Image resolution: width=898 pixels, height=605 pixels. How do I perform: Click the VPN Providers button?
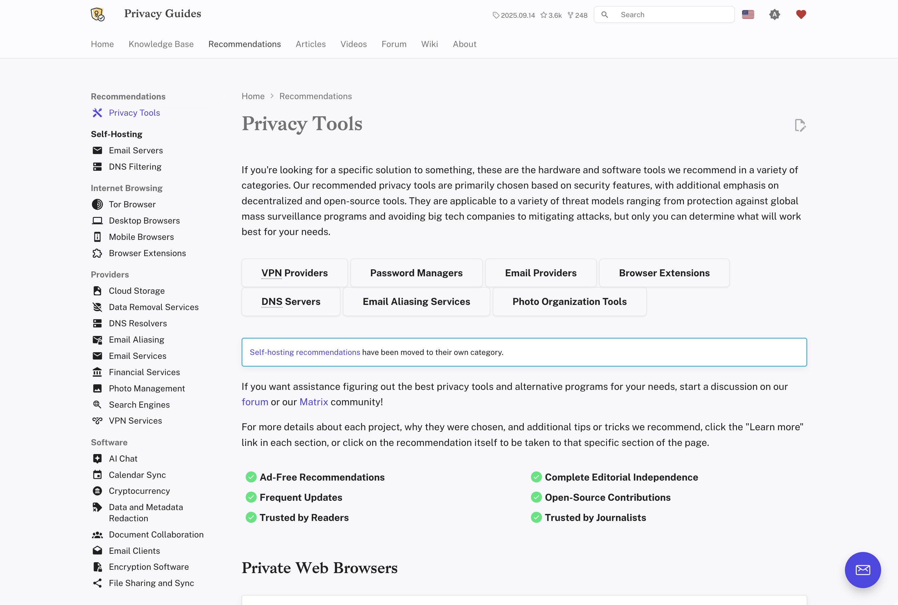coord(295,273)
